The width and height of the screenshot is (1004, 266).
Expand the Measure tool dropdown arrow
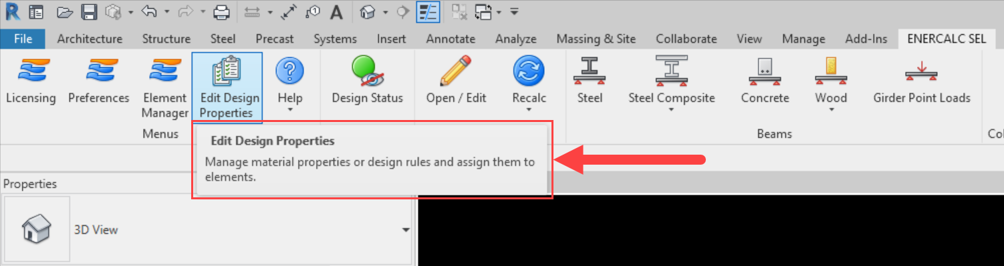[270, 12]
